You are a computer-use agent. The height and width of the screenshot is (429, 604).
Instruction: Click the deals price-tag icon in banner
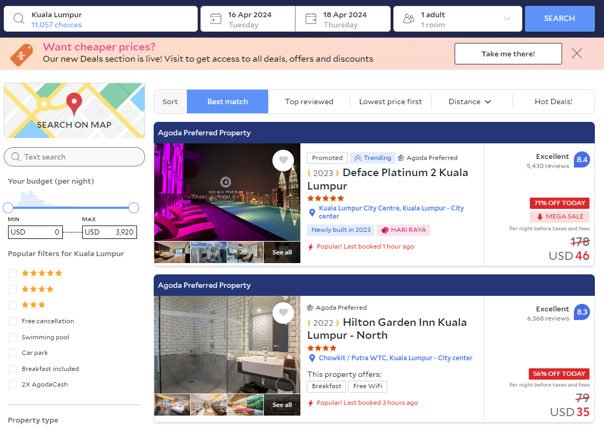pyautogui.click(x=21, y=53)
